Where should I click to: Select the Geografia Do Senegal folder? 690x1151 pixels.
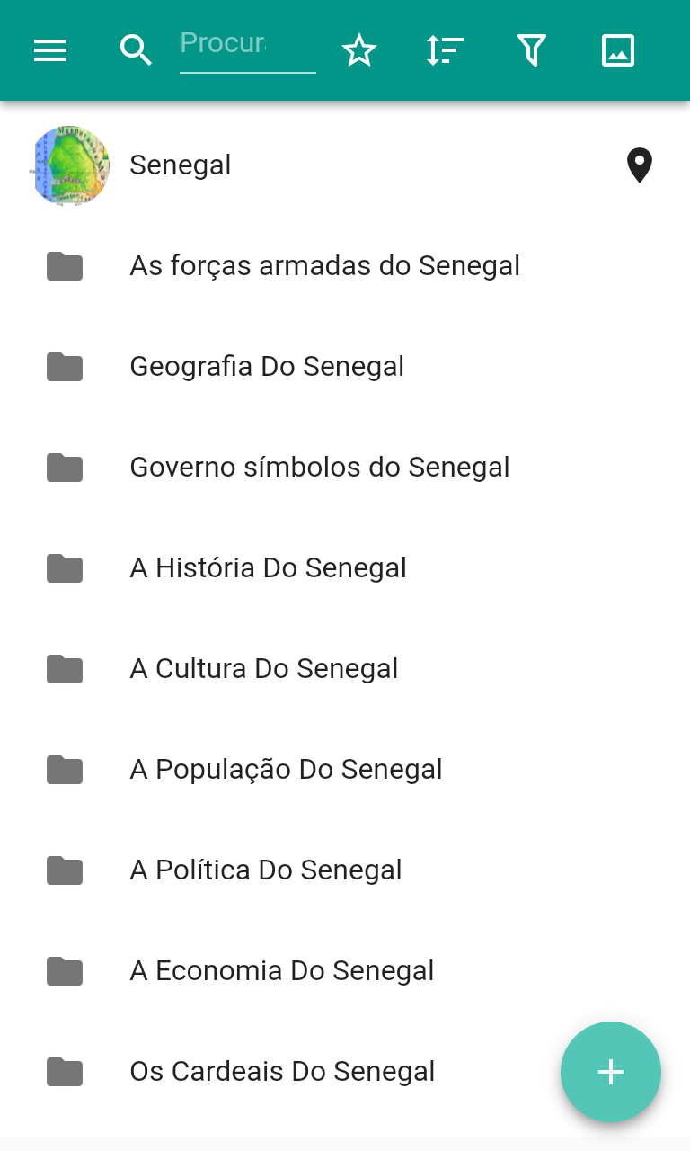[267, 367]
